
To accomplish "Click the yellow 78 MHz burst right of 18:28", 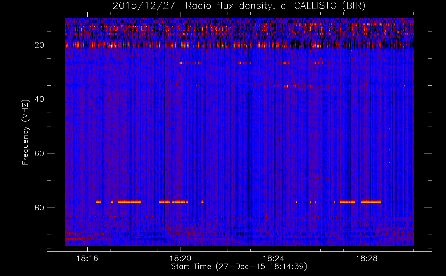I will 371,202.
